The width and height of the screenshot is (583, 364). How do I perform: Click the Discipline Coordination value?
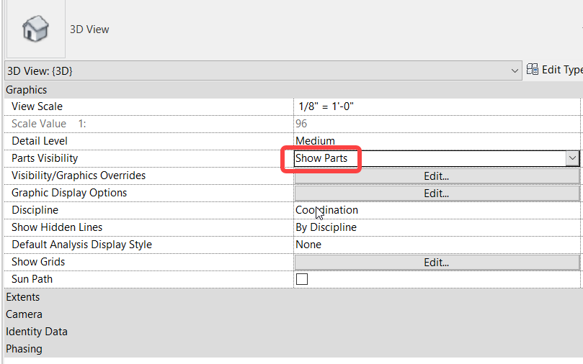tap(327, 210)
